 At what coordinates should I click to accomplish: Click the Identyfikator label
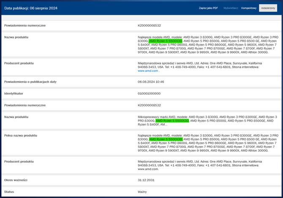[x=14, y=93]
